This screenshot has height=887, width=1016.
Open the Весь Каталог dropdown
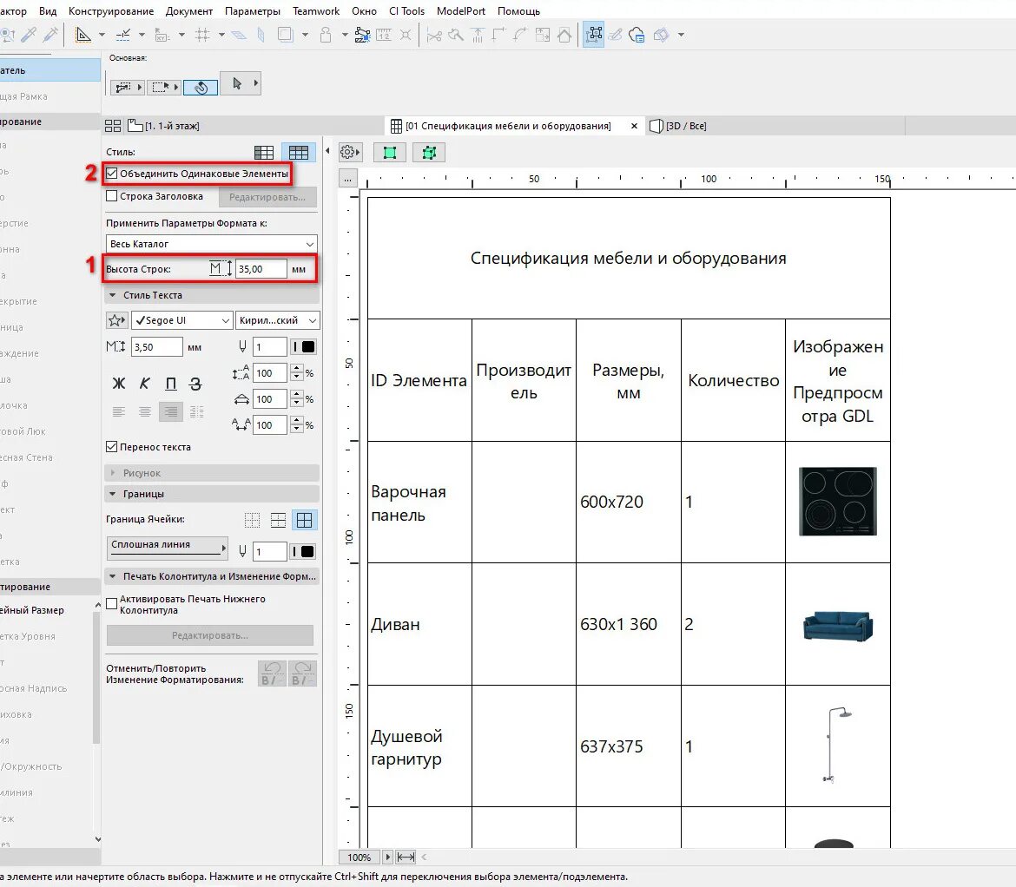211,242
